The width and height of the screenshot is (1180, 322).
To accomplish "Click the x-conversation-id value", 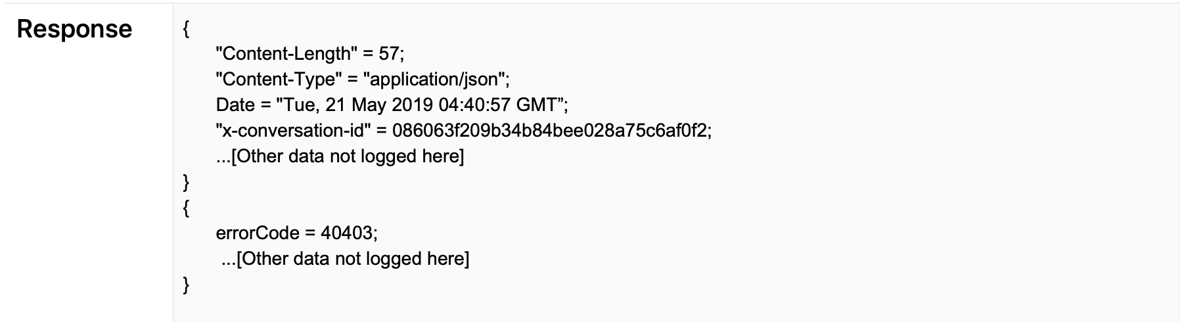I will [549, 131].
